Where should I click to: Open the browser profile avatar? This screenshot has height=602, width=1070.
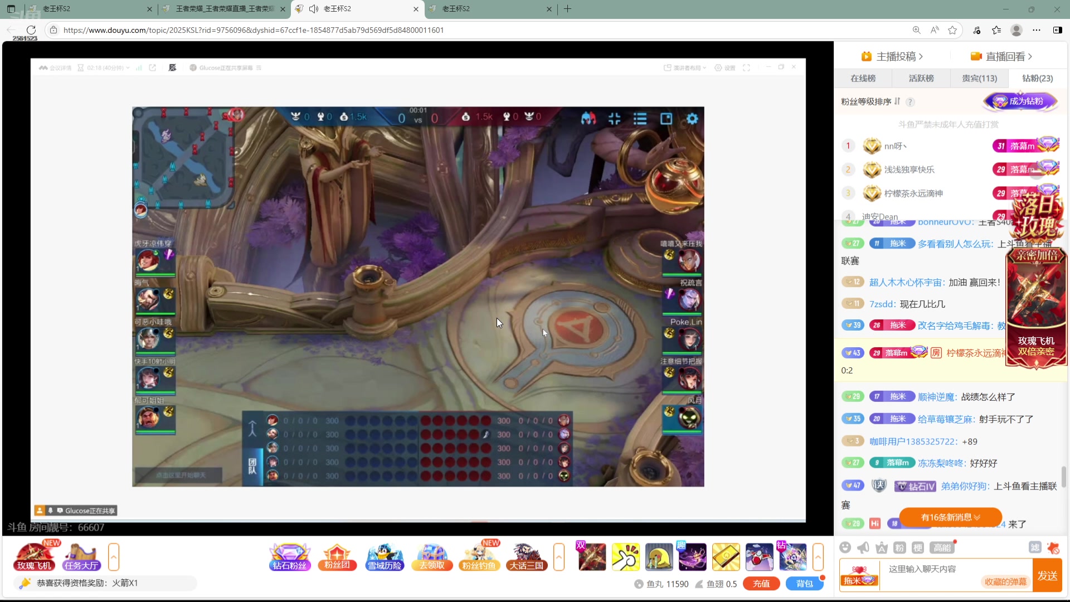tap(1016, 30)
